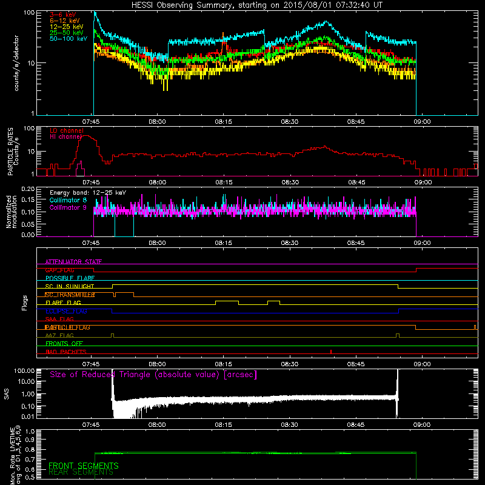
Task: Click the 'HI channel' legend label
Action: pyautogui.click(x=66, y=136)
